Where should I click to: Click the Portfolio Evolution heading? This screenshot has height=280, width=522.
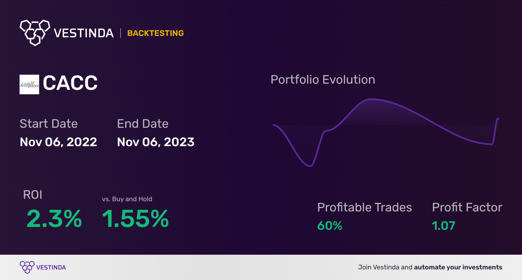(323, 80)
